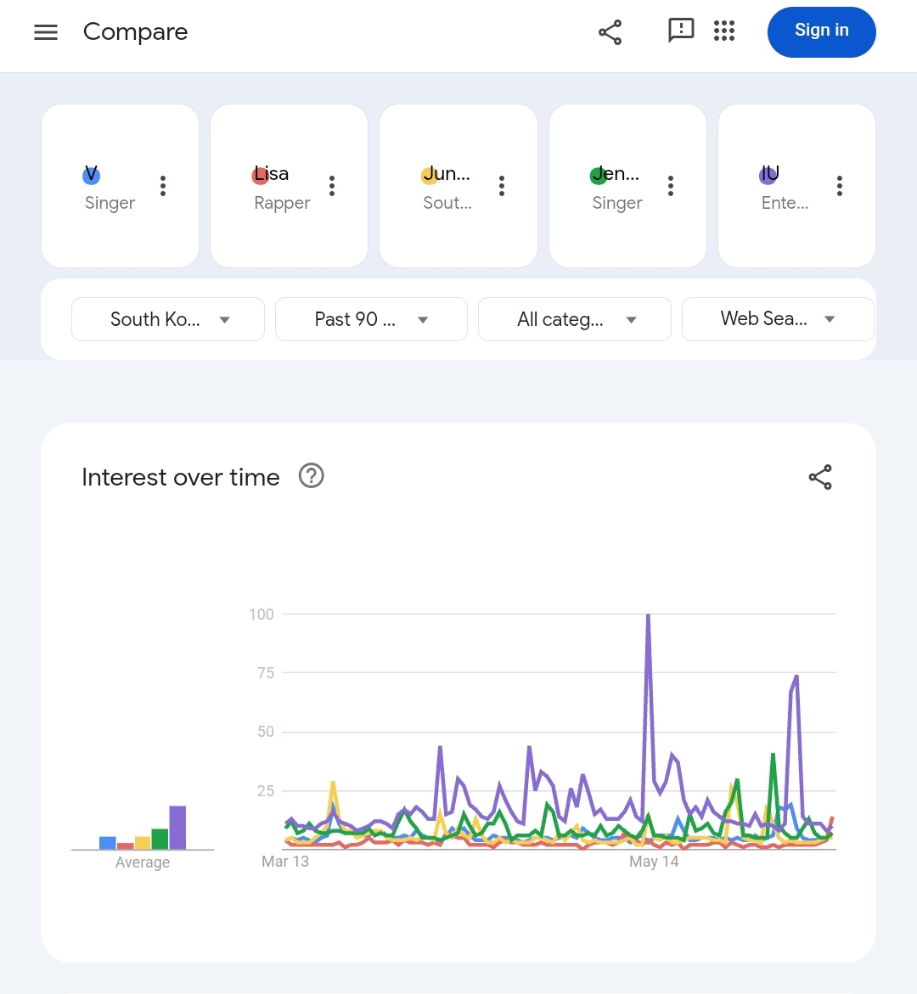The image size is (917, 994).
Task: Share the Interest over time chart
Action: pyautogui.click(x=820, y=477)
